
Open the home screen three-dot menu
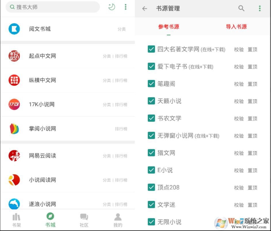coord(126,7)
